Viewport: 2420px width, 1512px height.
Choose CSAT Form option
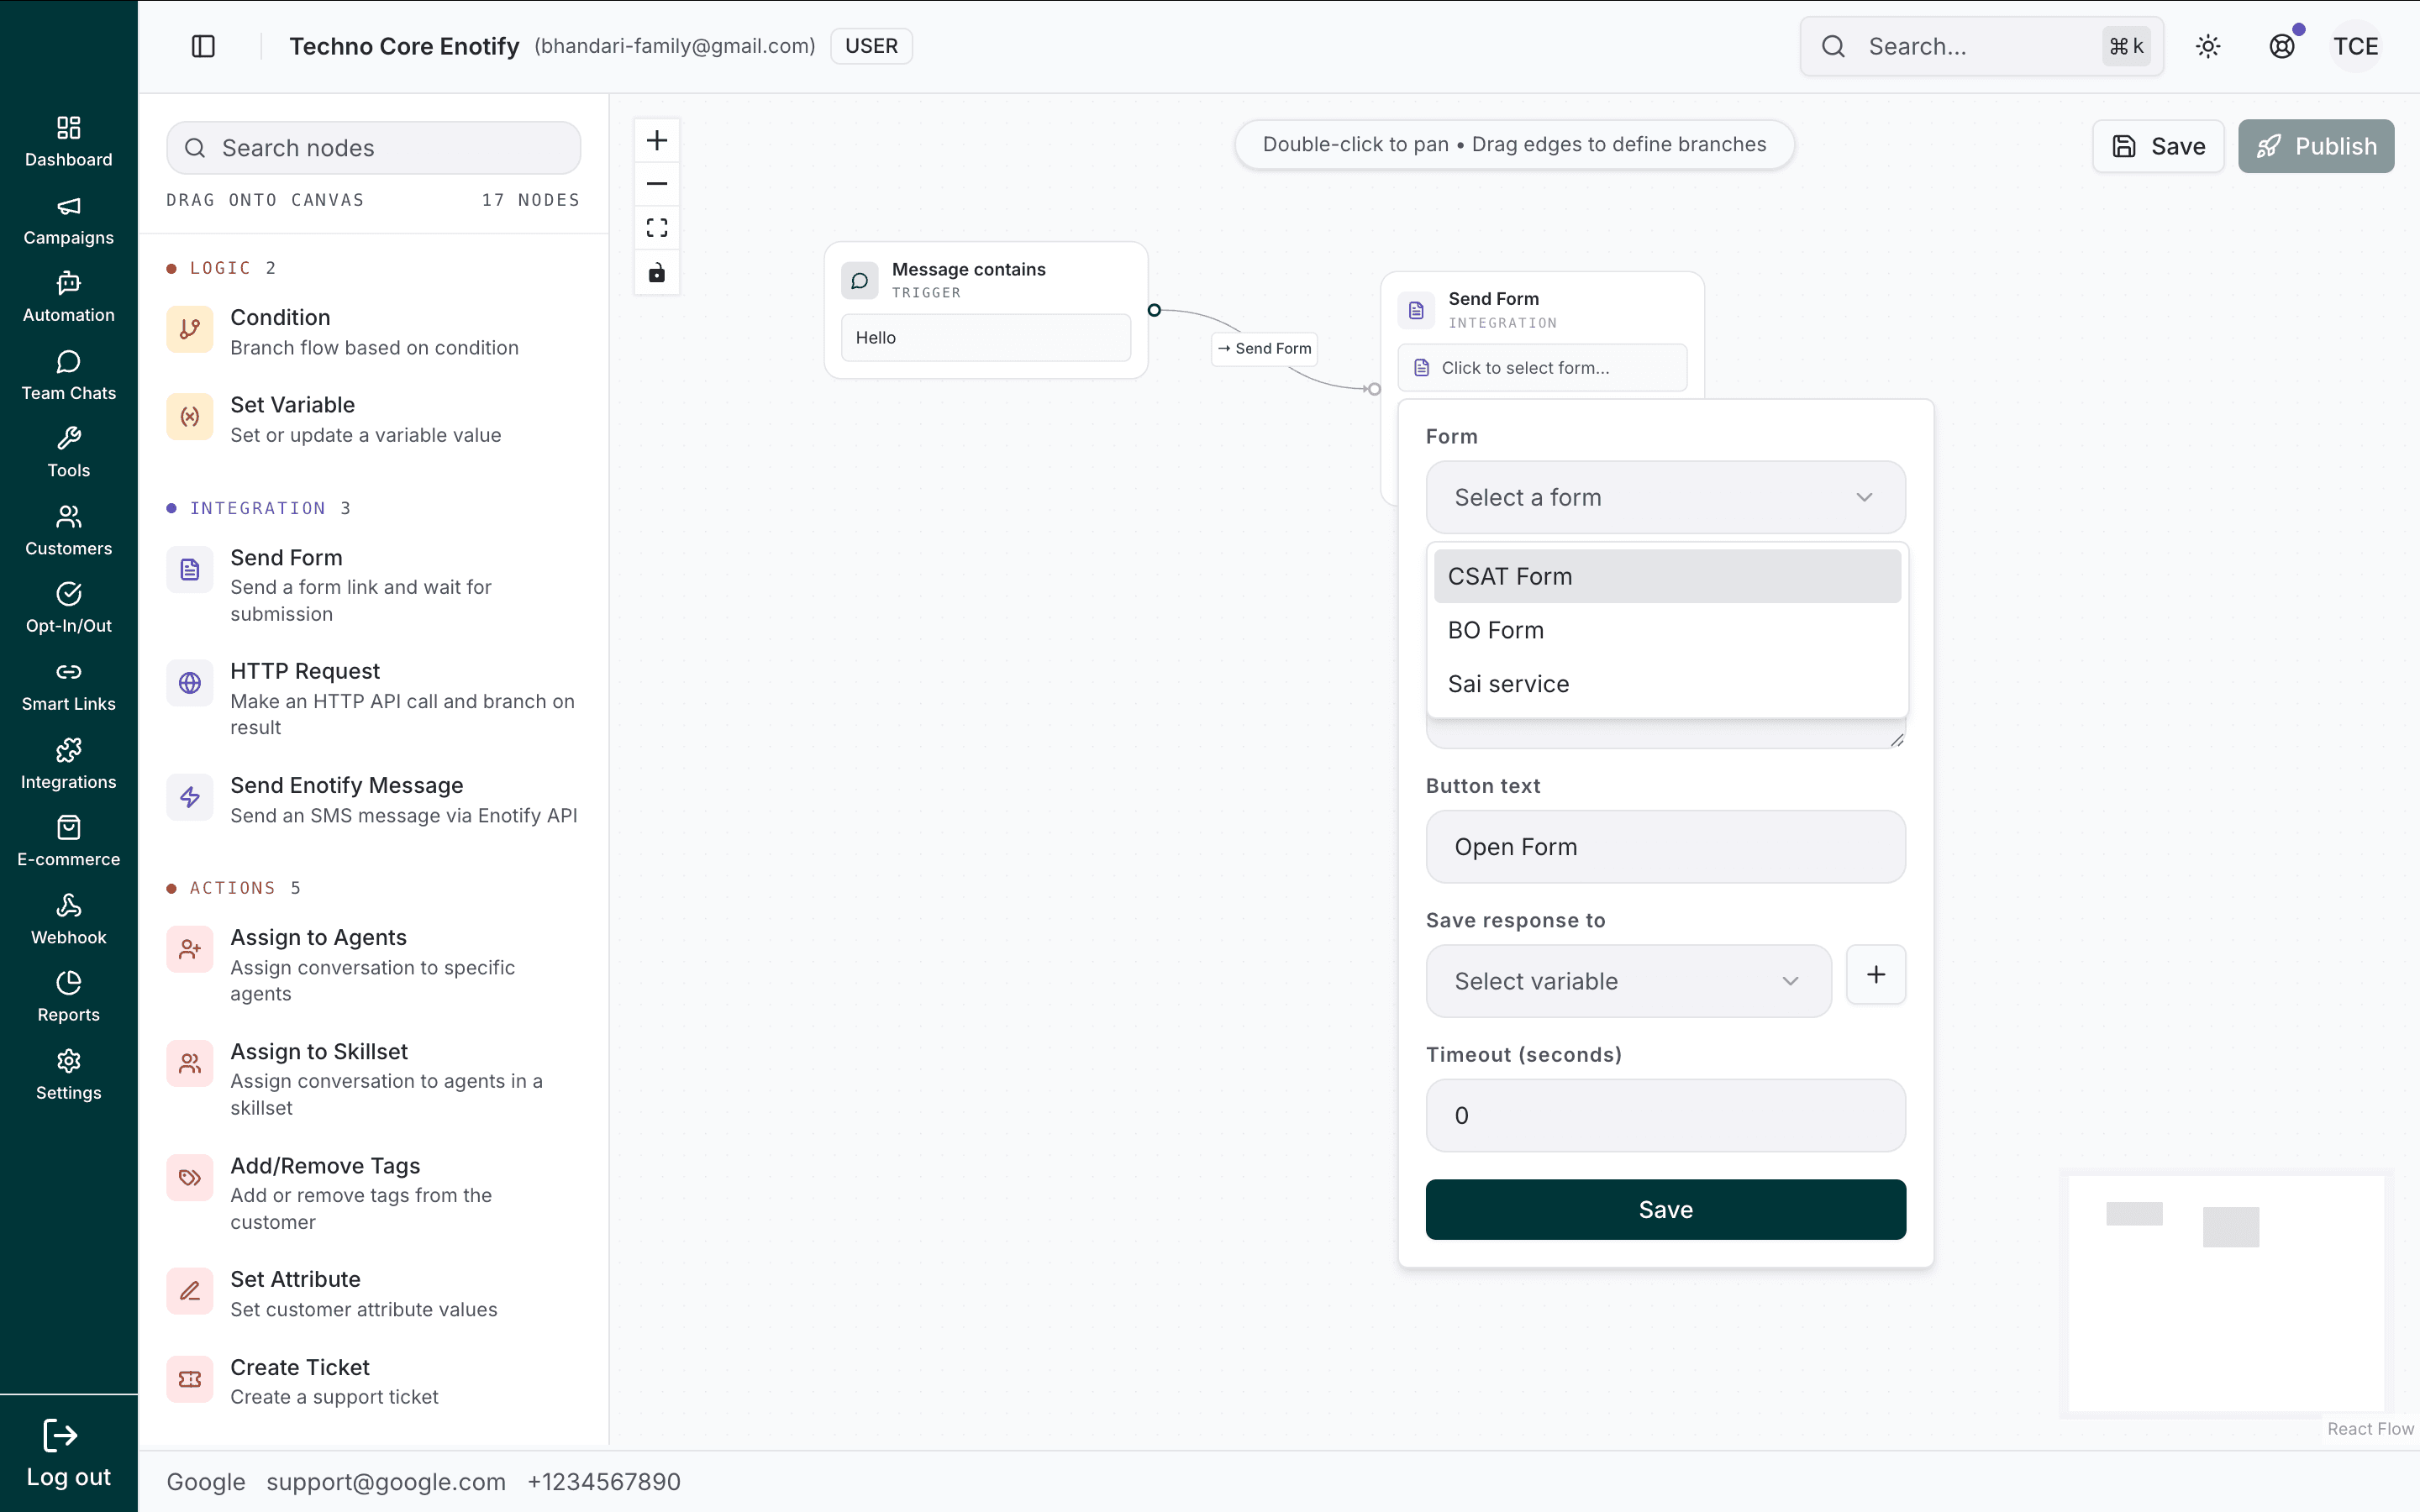coord(1667,576)
